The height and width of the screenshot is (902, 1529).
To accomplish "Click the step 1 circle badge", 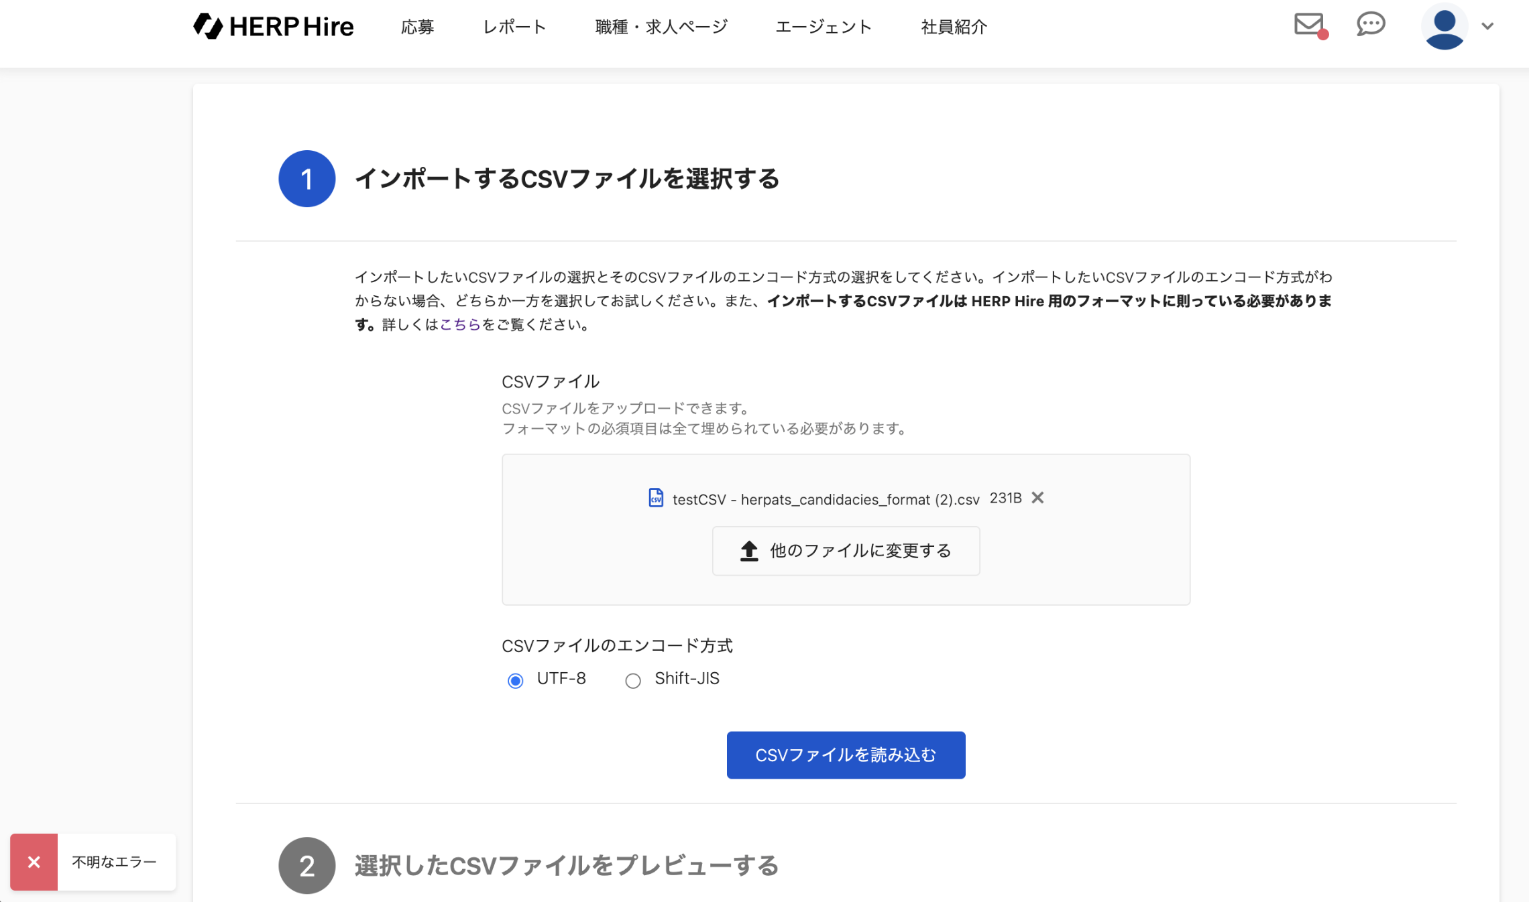I will [307, 179].
